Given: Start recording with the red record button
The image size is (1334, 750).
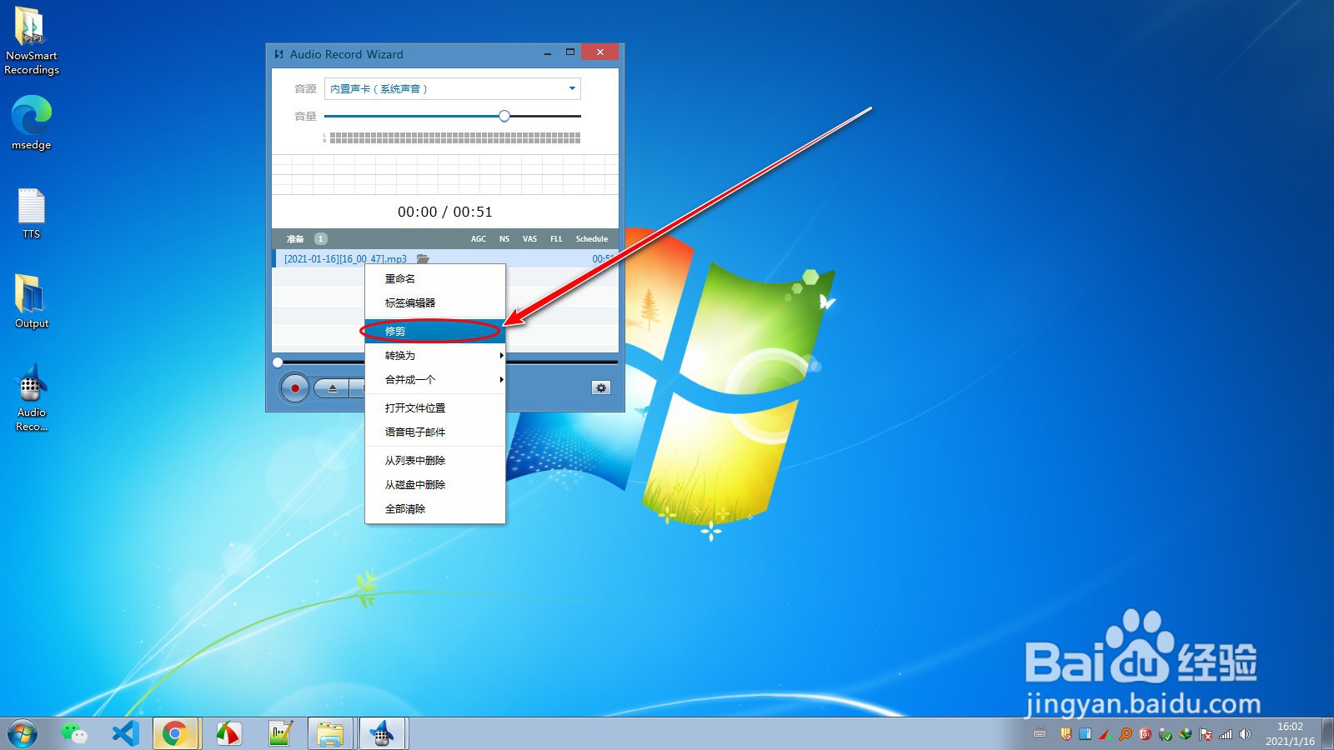Looking at the screenshot, I should pos(294,388).
